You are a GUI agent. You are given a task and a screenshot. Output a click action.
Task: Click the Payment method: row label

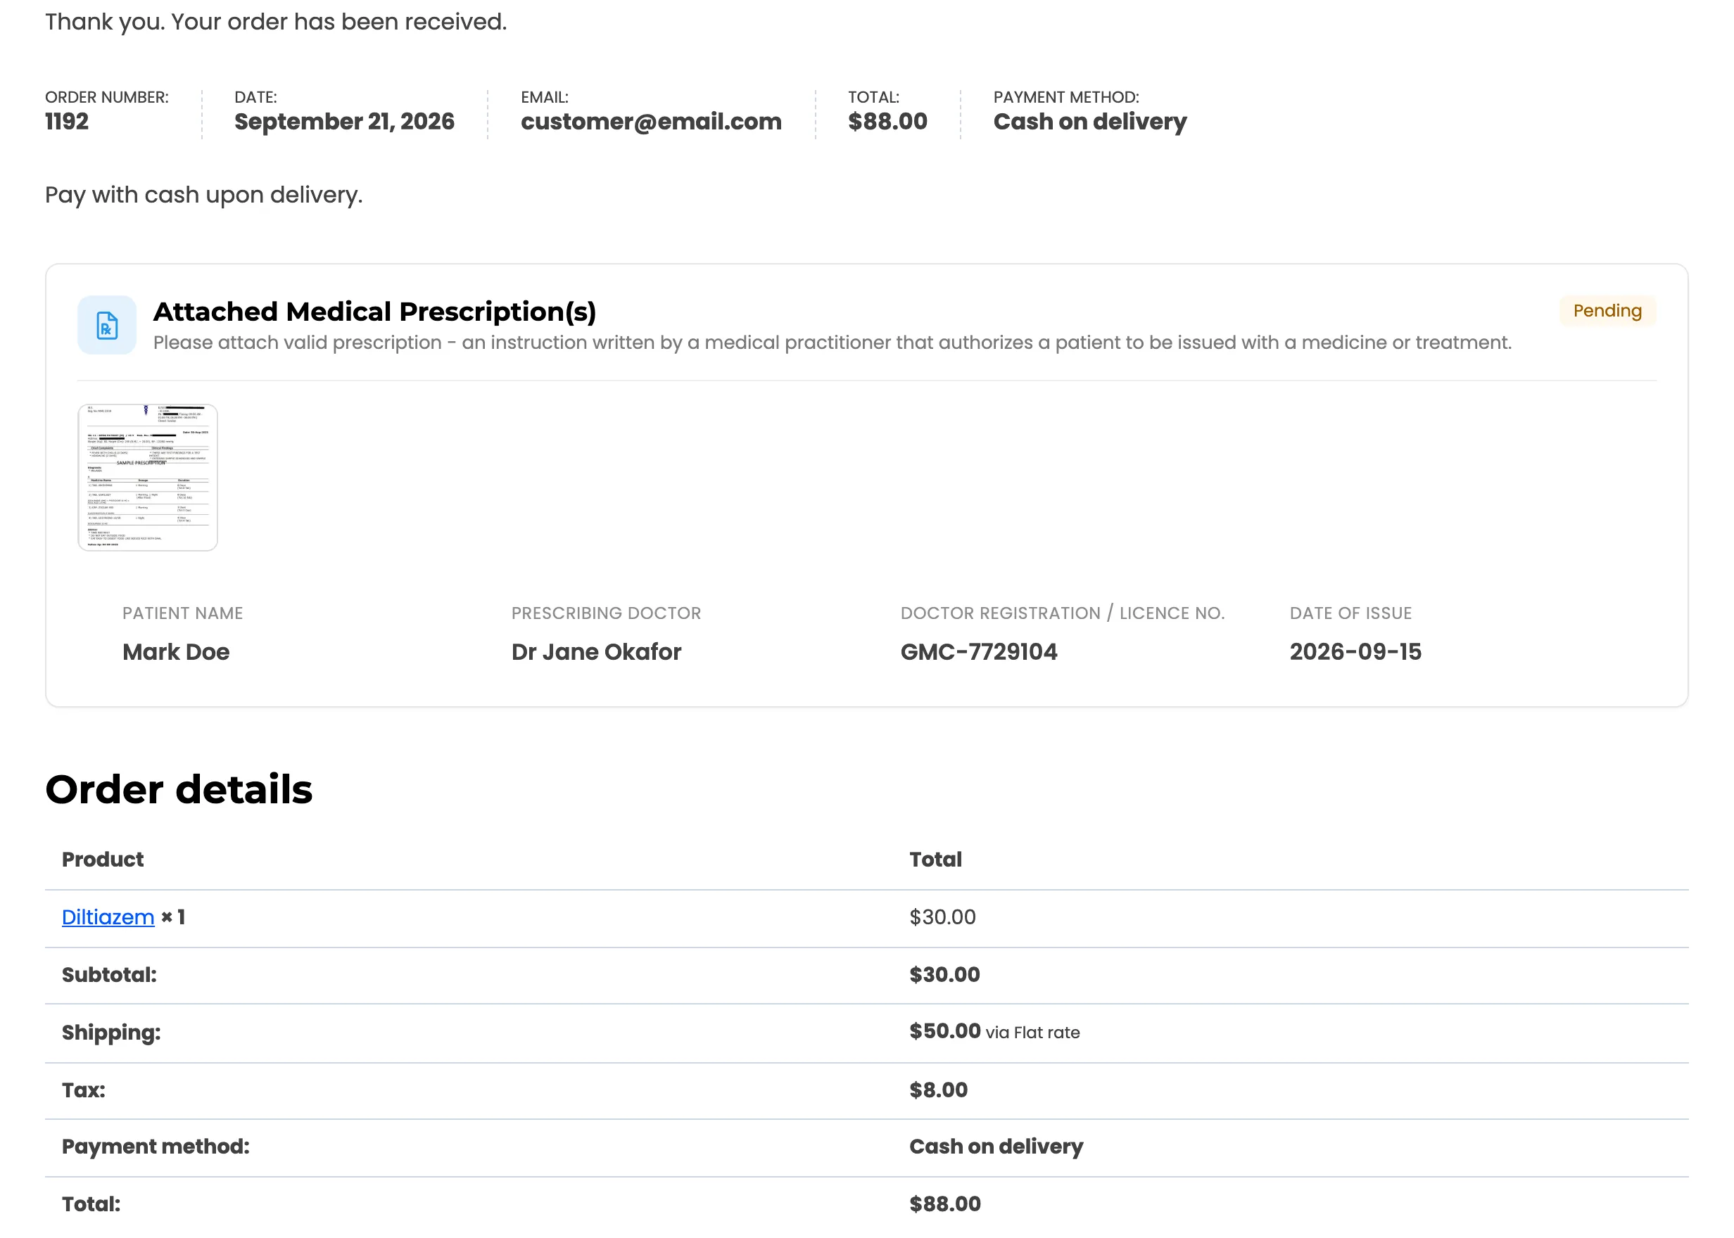click(x=156, y=1147)
